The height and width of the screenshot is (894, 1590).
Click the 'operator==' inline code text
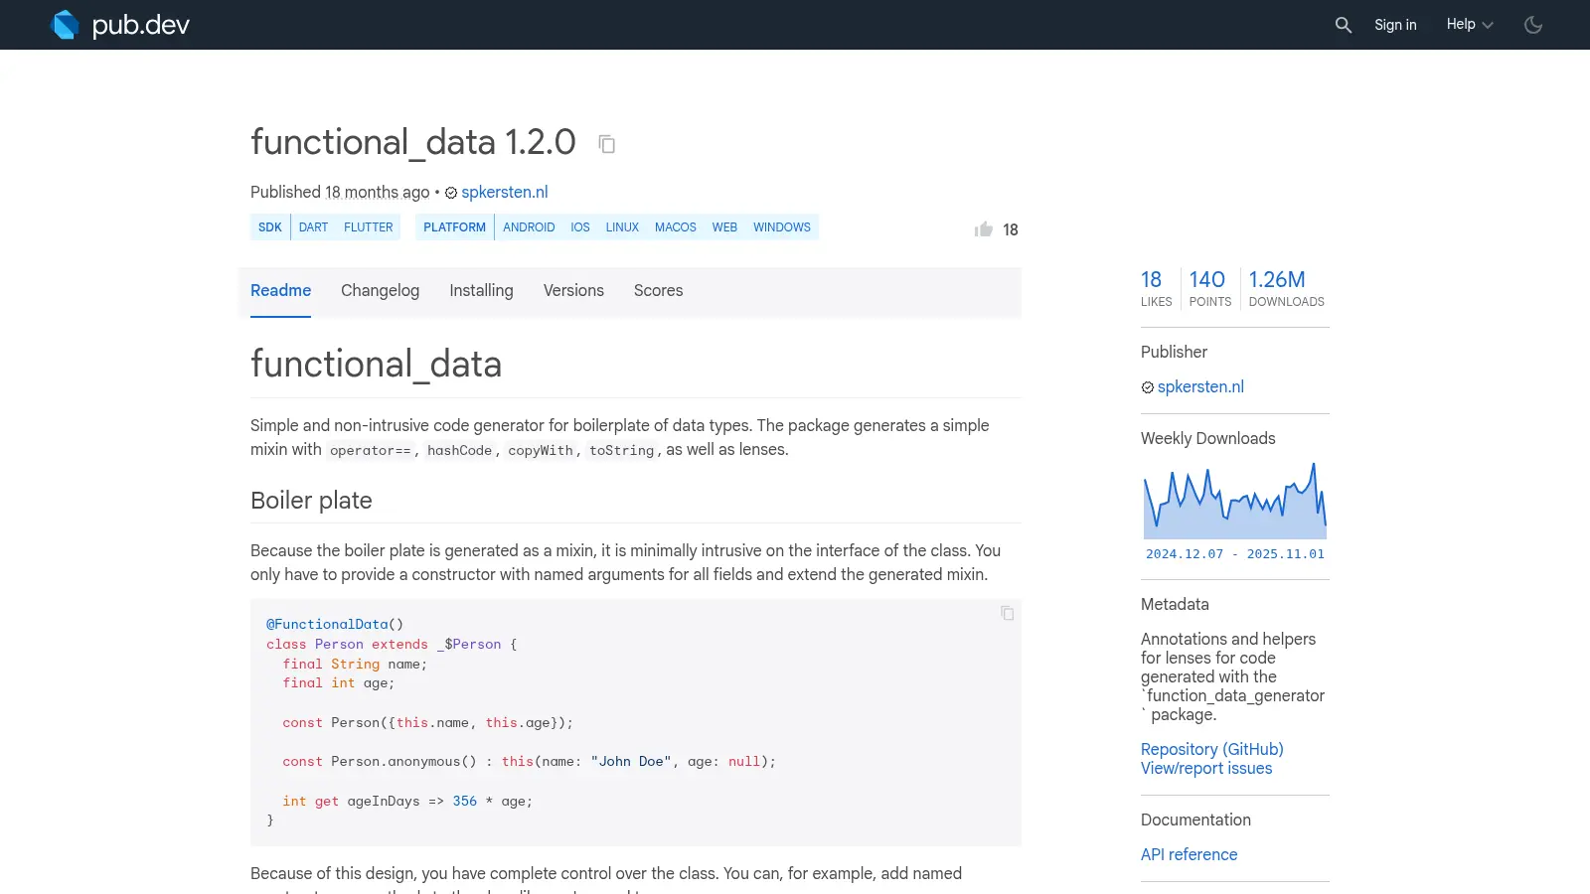371,451
